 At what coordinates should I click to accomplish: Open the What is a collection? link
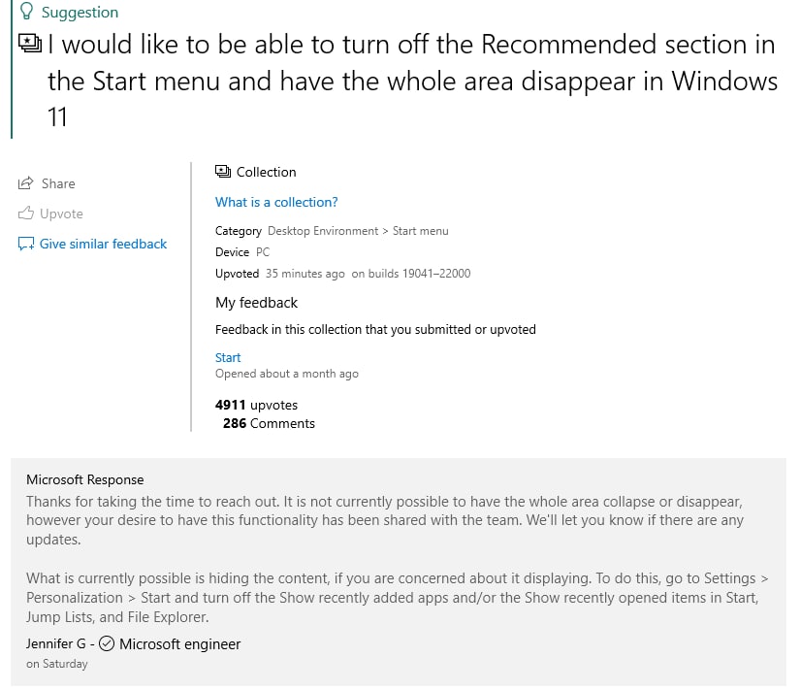coord(276,203)
